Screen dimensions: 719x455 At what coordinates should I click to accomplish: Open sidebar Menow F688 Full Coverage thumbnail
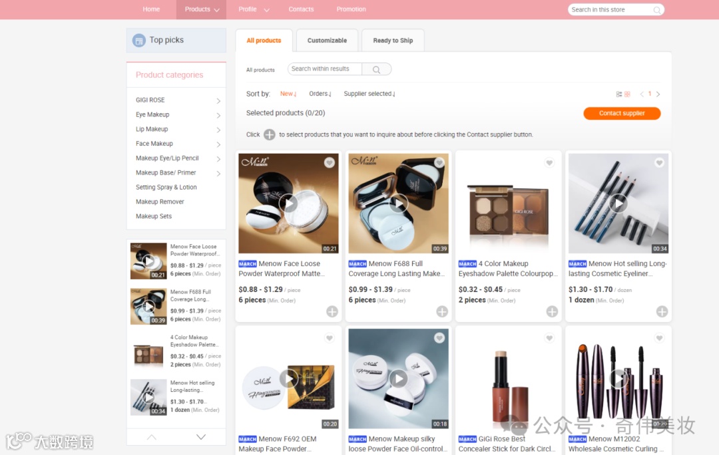(148, 307)
